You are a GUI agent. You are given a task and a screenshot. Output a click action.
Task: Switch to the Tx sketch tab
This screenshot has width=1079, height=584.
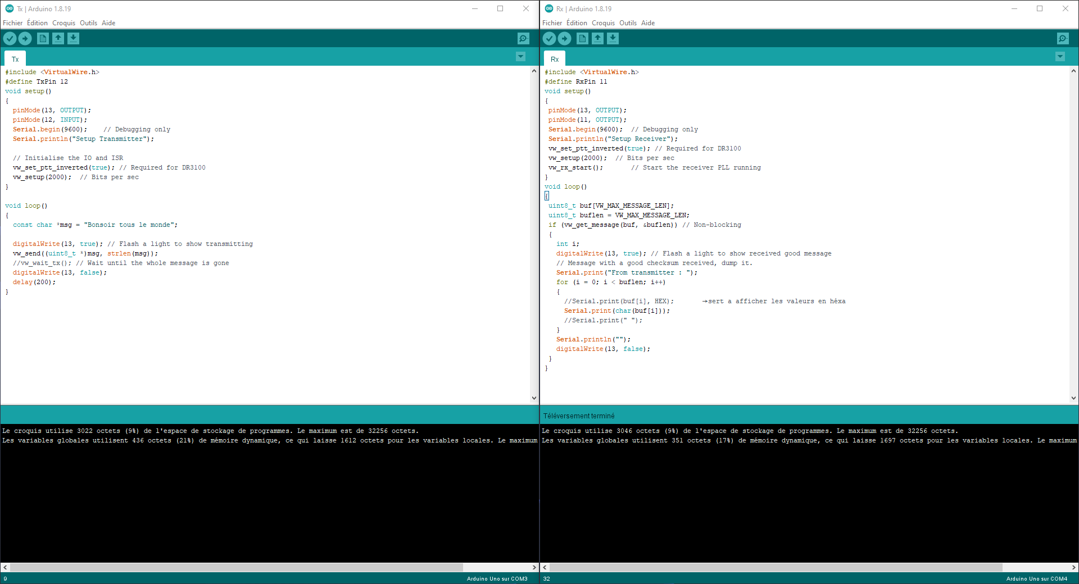pyautogui.click(x=15, y=58)
